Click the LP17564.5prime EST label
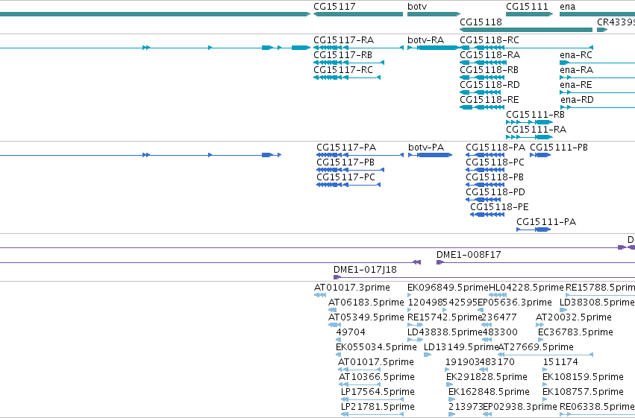This screenshot has height=418, width=635. (x=378, y=392)
